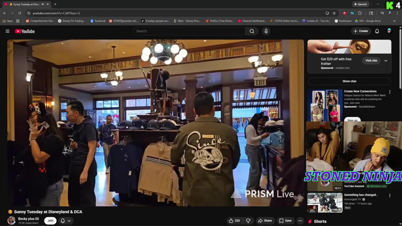The image size is (402, 226).
Task: Open the Becky plus Eli channel notification dropdown
Action: [x=66, y=221]
